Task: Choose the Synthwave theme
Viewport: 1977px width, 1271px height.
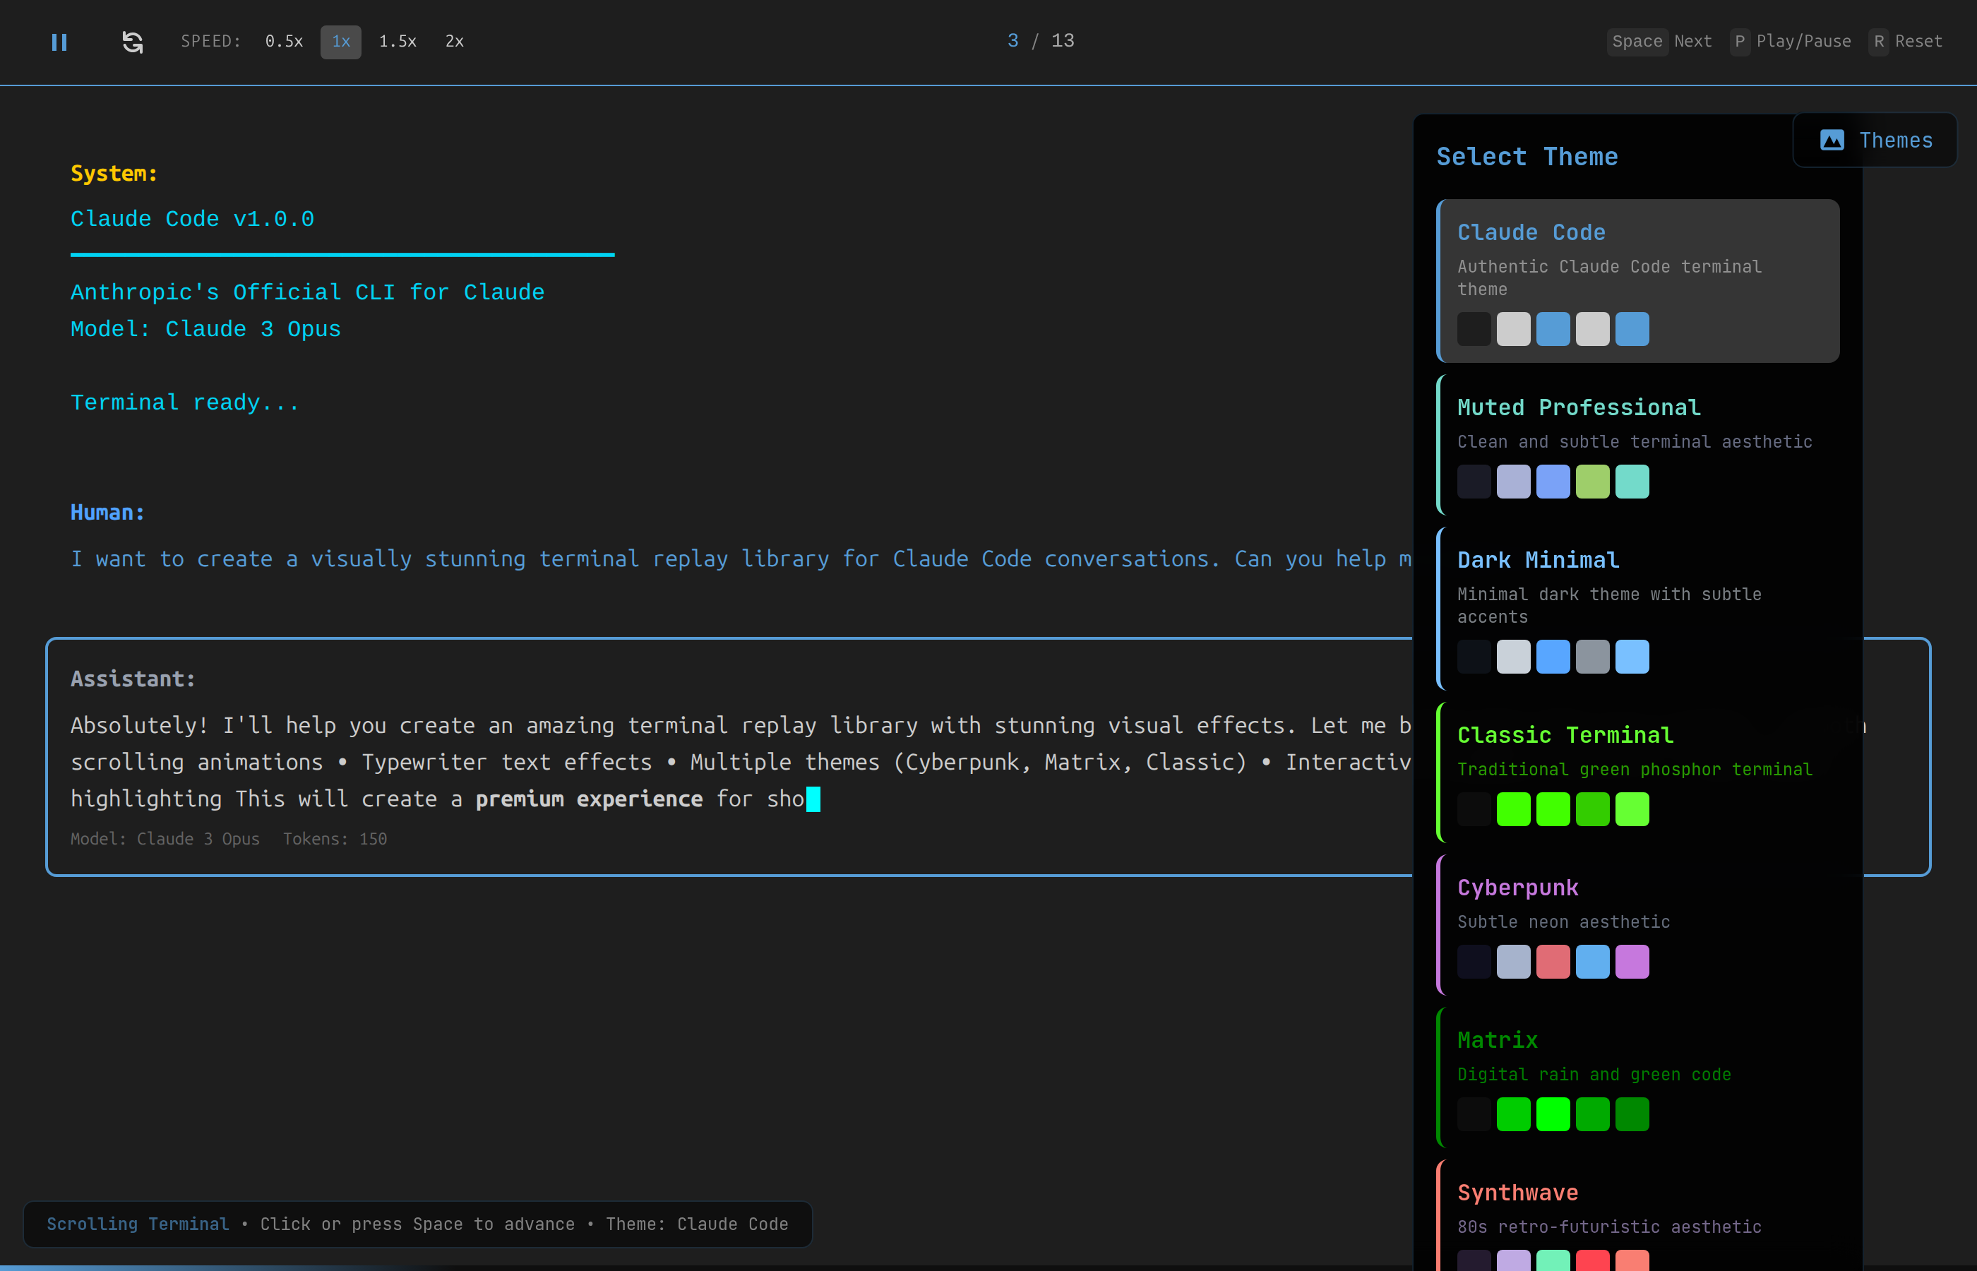Action: coord(1638,1216)
